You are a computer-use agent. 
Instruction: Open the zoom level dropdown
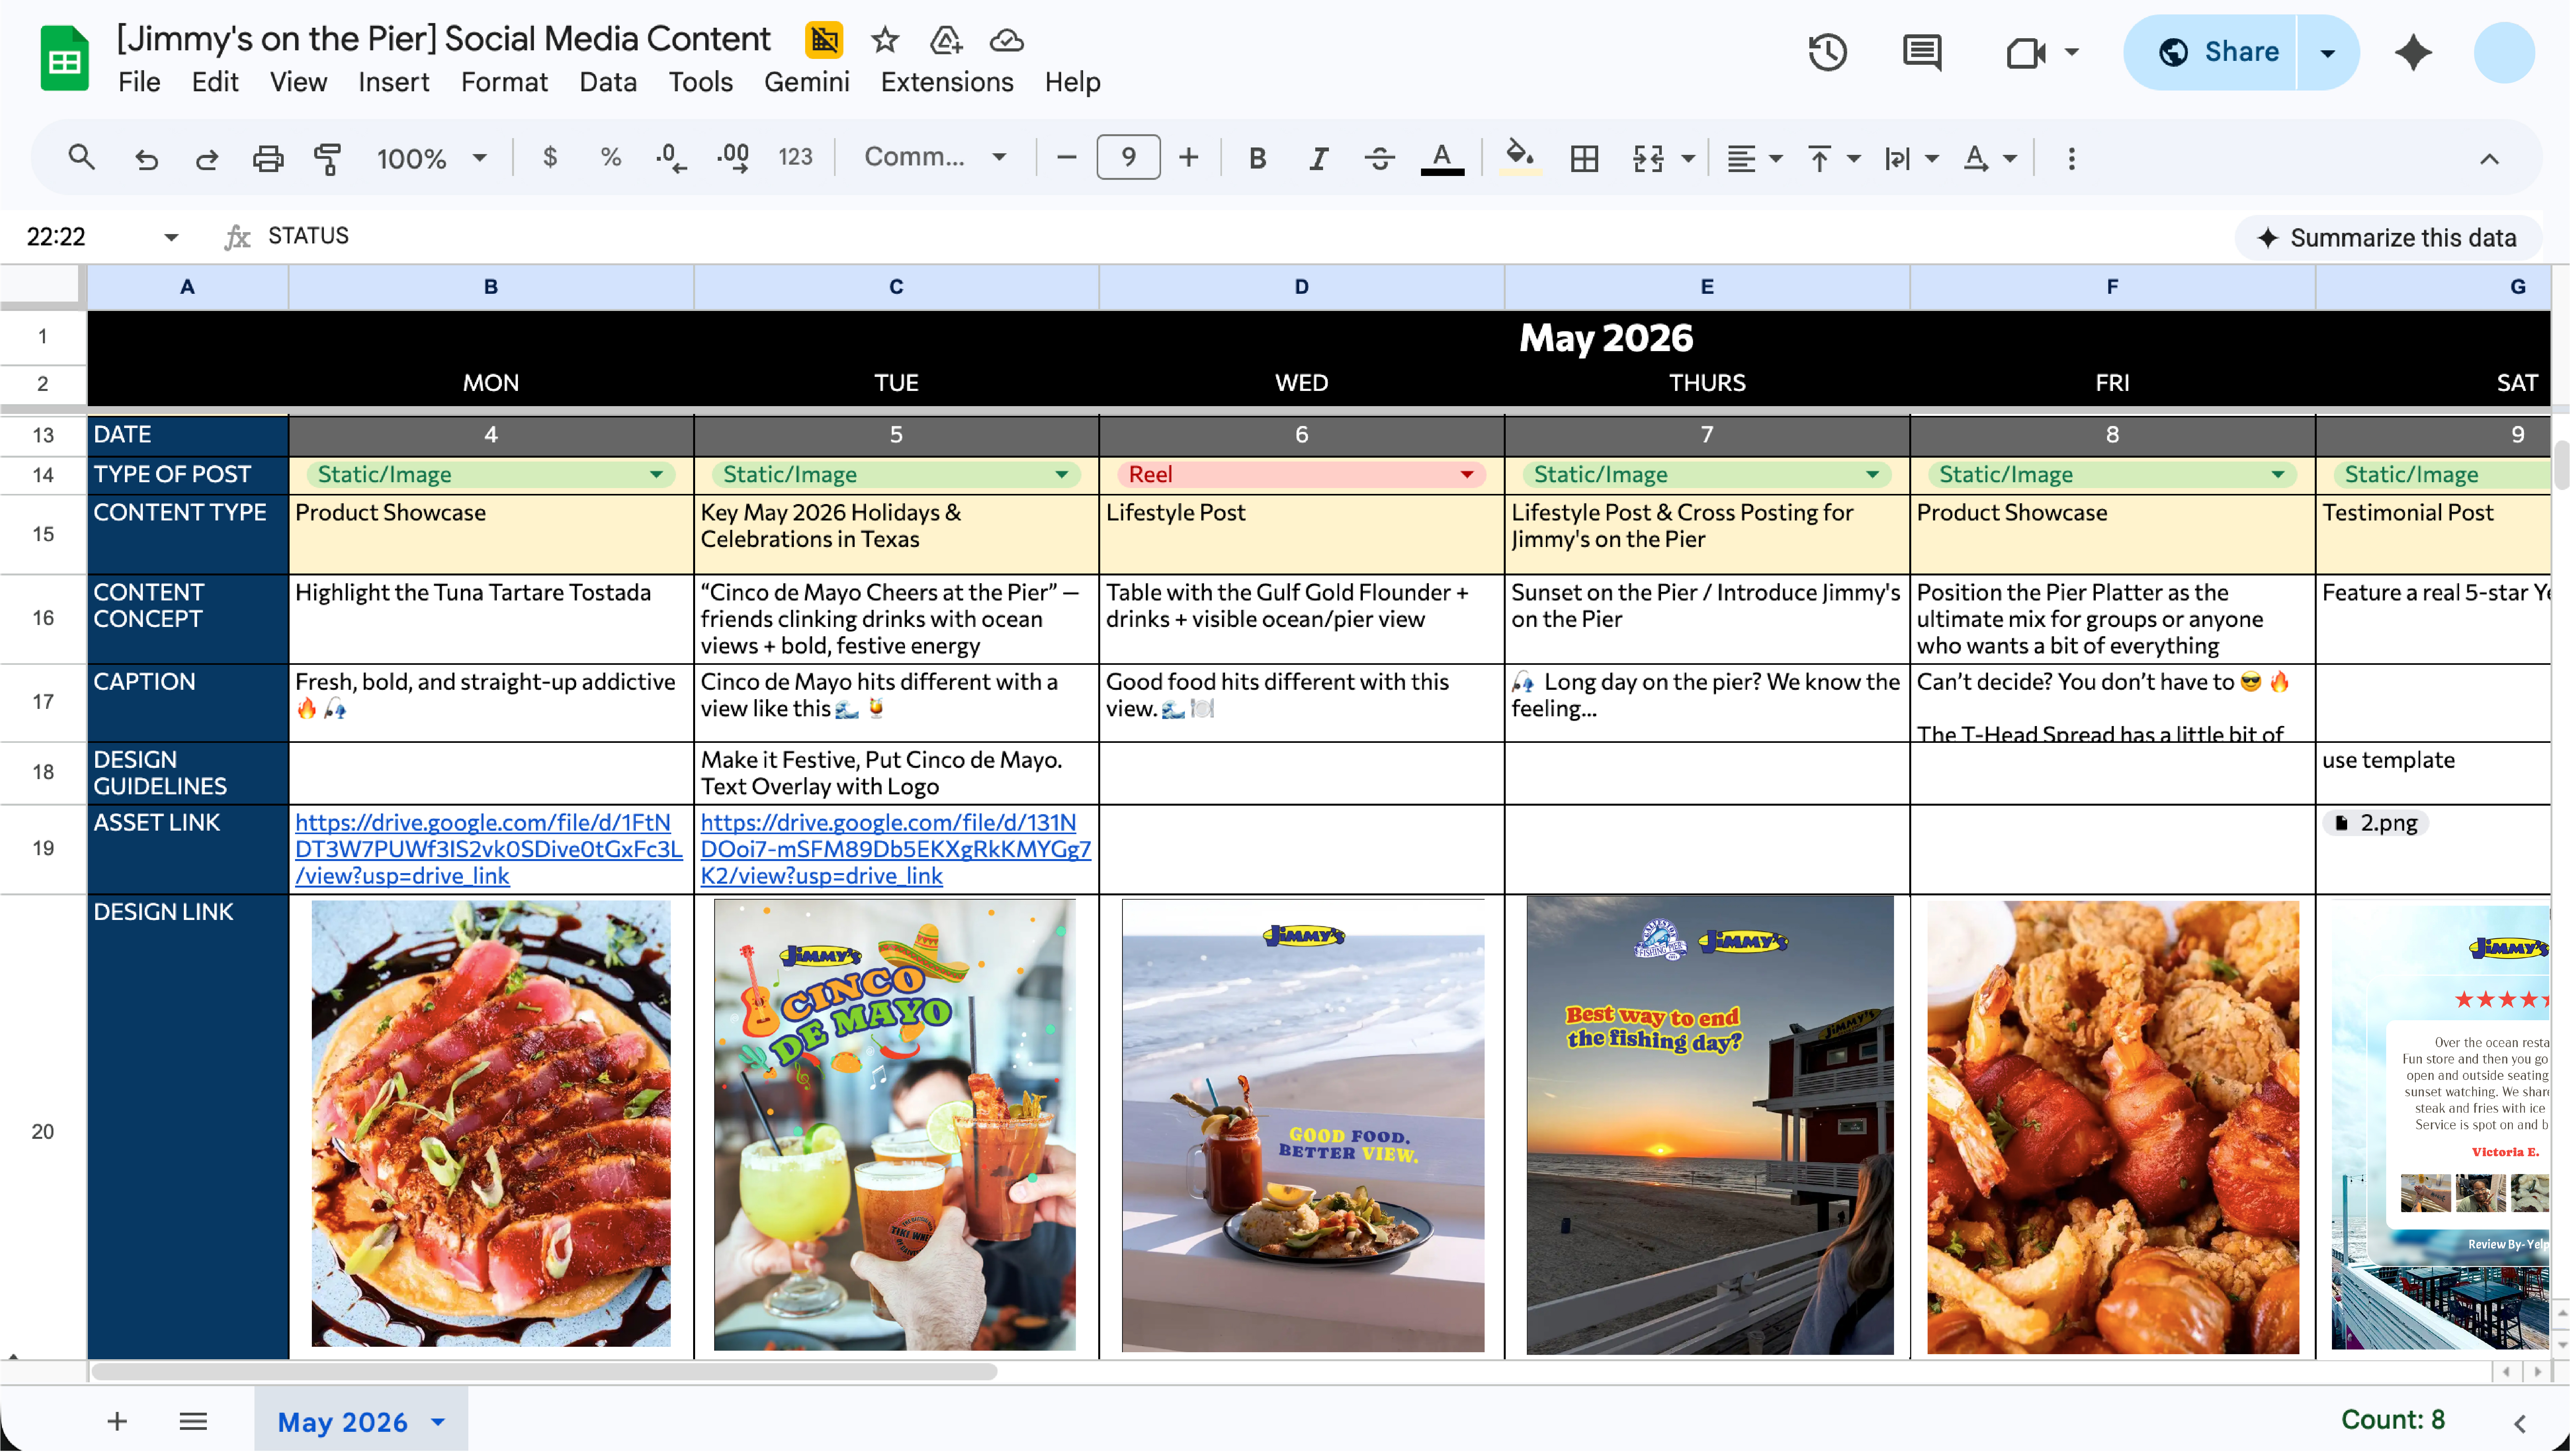coord(431,158)
